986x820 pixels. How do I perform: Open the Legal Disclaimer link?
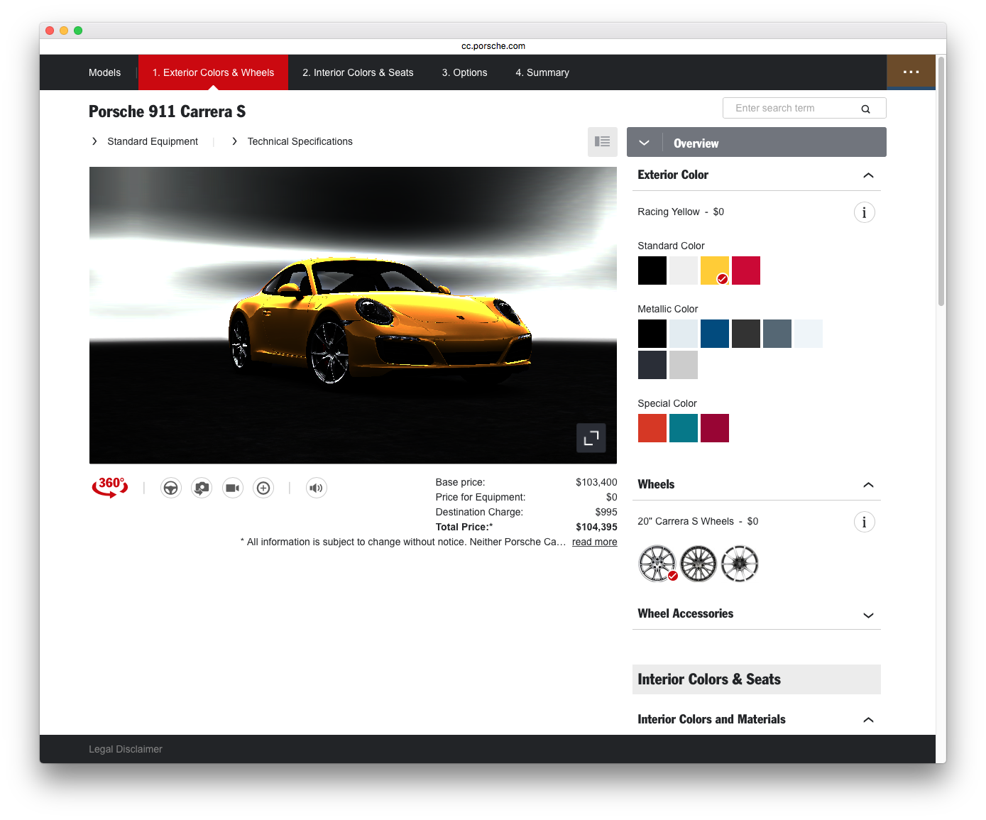(126, 749)
